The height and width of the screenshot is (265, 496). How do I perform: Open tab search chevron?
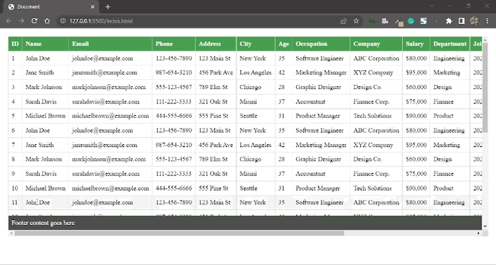pos(431,6)
